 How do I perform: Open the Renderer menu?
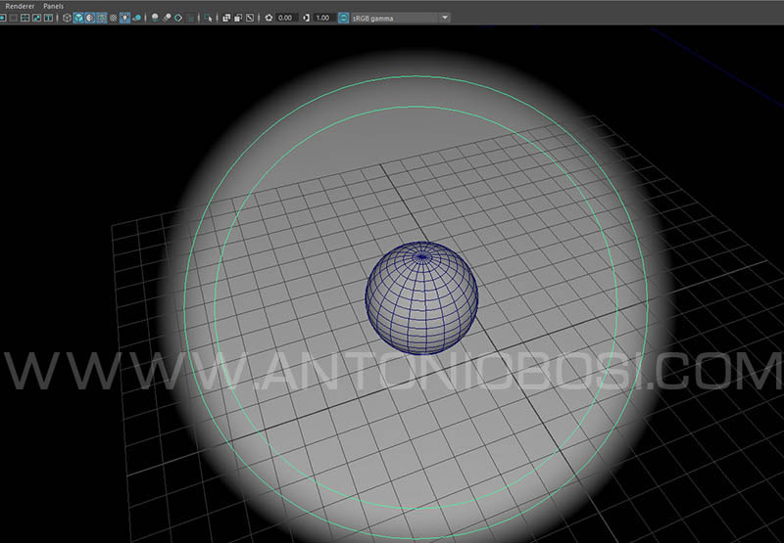[x=20, y=6]
